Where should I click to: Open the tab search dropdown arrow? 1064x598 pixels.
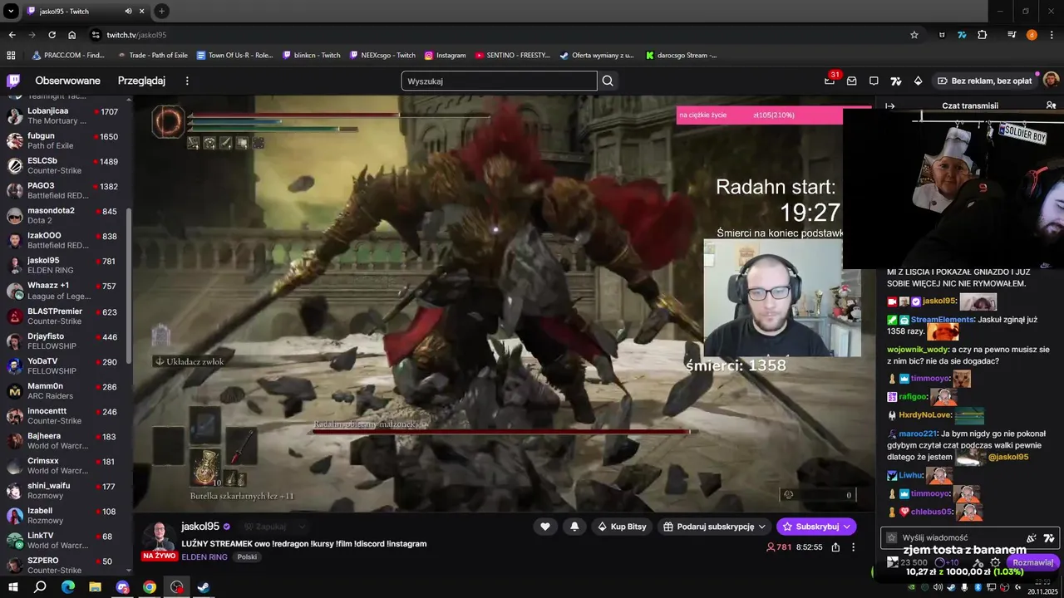pos(12,12)
